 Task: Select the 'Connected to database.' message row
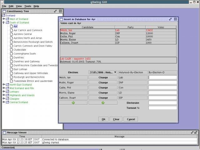coord(100,139)
